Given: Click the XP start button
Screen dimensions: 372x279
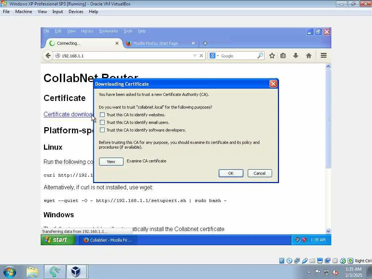Looking at the screenshot, I should [58, 240].
